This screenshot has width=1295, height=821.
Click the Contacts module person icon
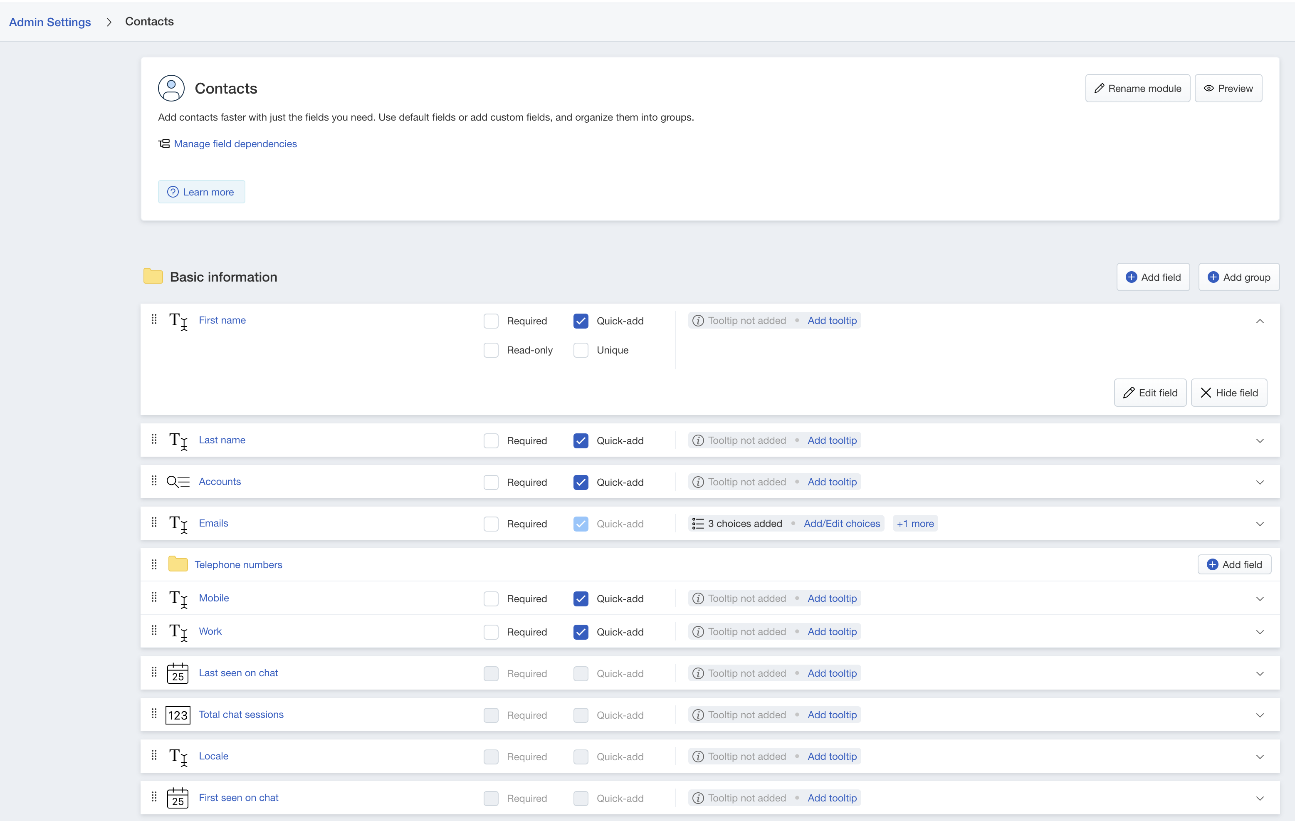point(171,88)
